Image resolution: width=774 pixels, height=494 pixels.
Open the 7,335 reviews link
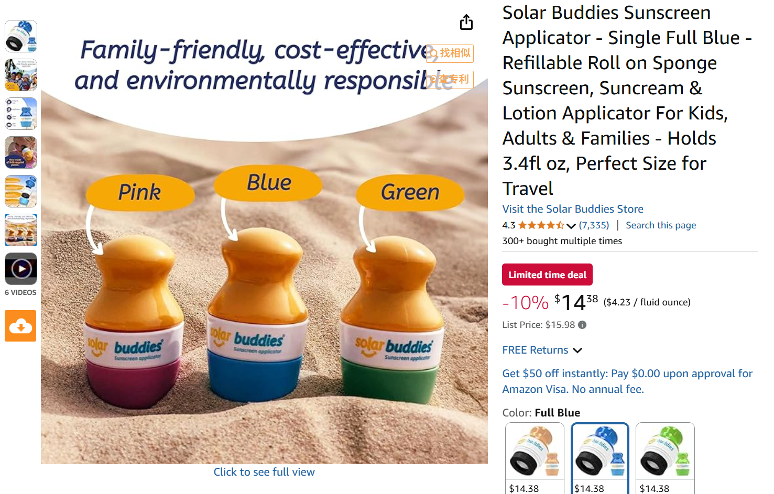click(x=594, y=225)
